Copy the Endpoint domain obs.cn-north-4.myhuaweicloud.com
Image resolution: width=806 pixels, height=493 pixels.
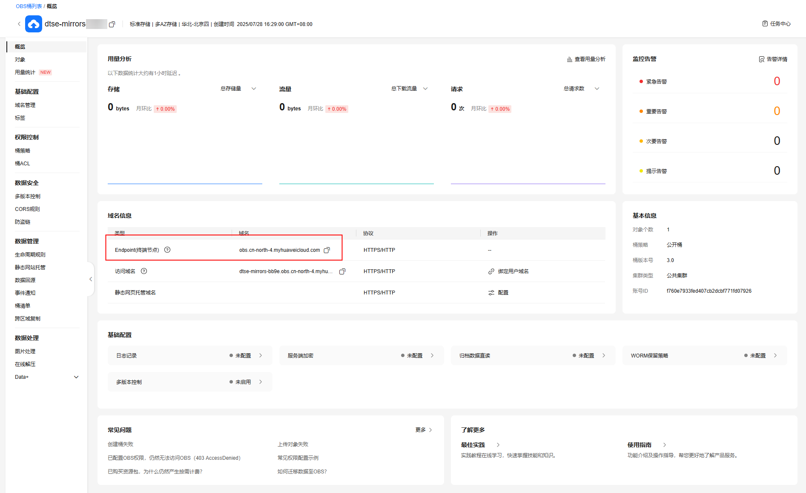pos(327,250)
